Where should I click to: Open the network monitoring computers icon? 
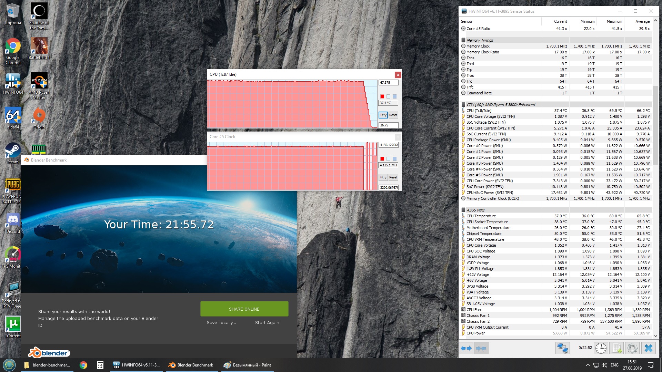coord(562,348)
